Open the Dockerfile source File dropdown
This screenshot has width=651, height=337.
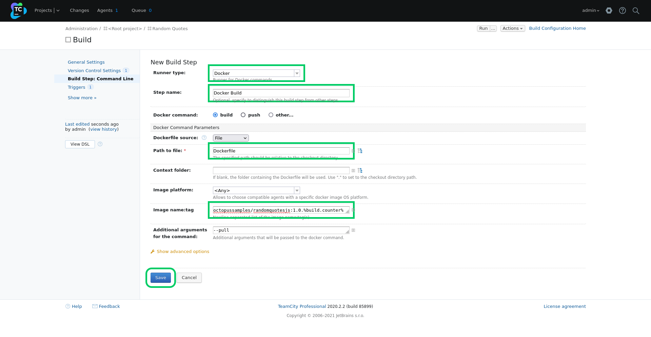231,138
